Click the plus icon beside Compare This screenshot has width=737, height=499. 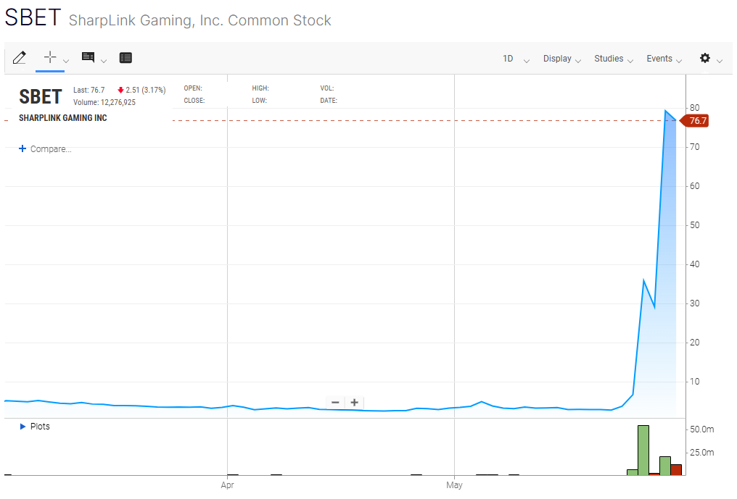22,149
